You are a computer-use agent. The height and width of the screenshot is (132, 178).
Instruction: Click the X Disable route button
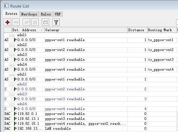tap(35, 22)
